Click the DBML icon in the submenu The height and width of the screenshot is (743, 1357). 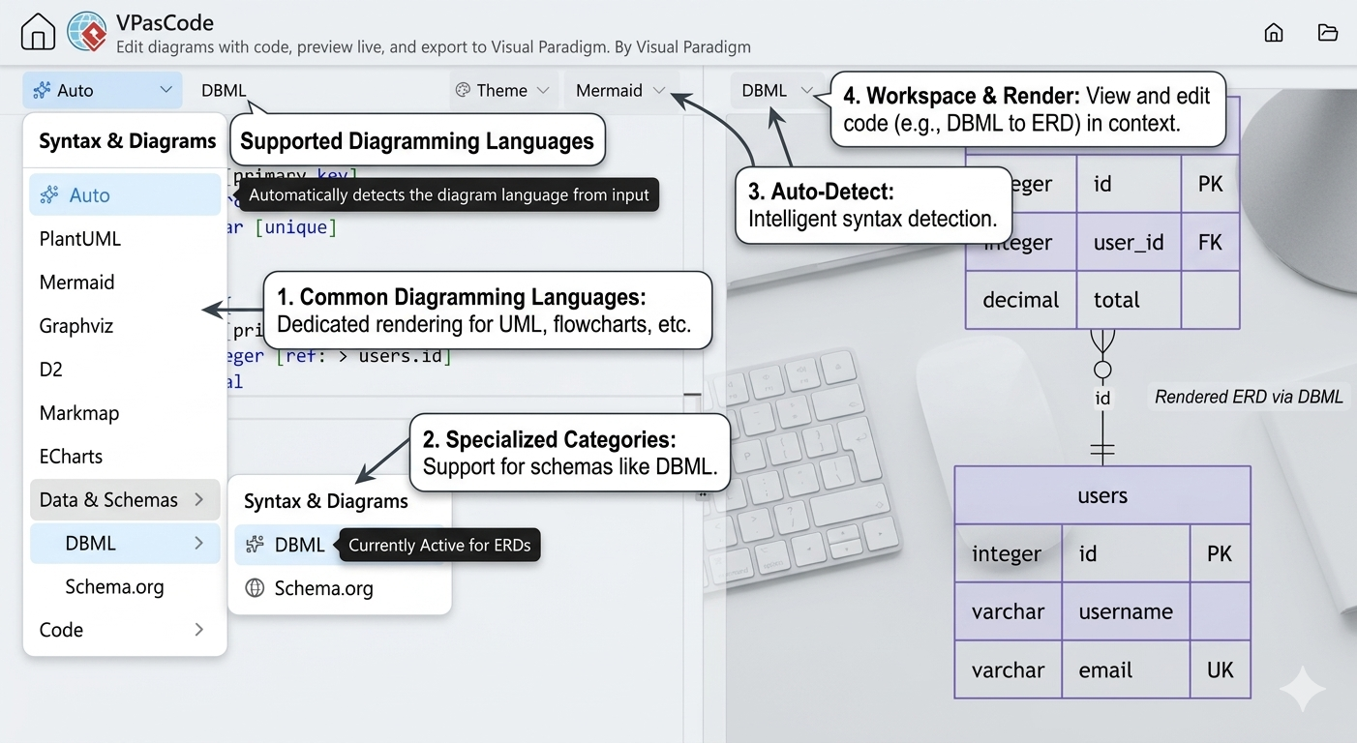point(255,545)
